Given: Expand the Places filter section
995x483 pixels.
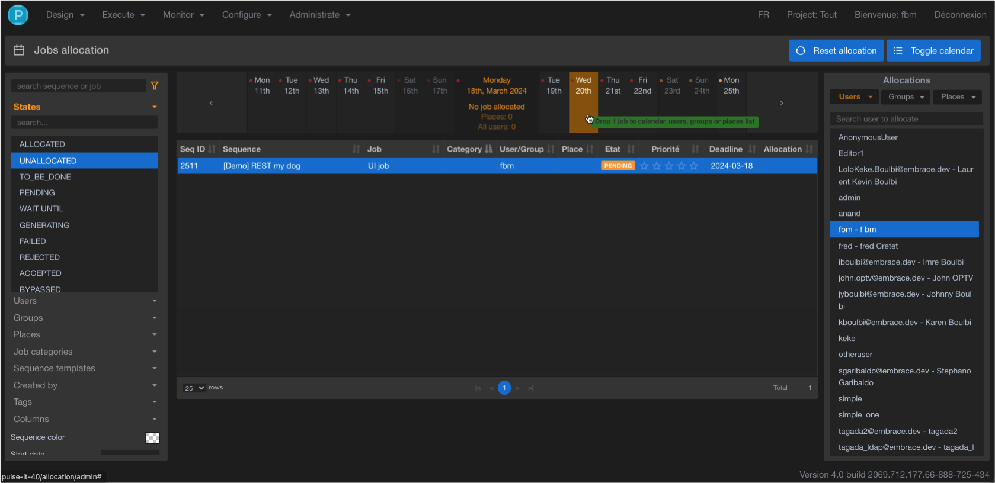Looking at the screenshot, I should point(85,334).
